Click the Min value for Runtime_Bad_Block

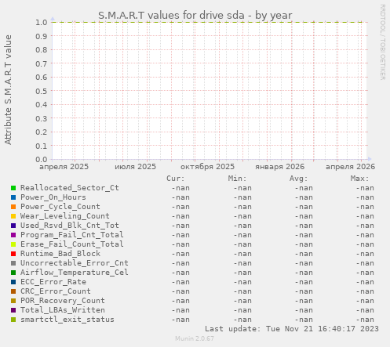(x=242, y=254)
